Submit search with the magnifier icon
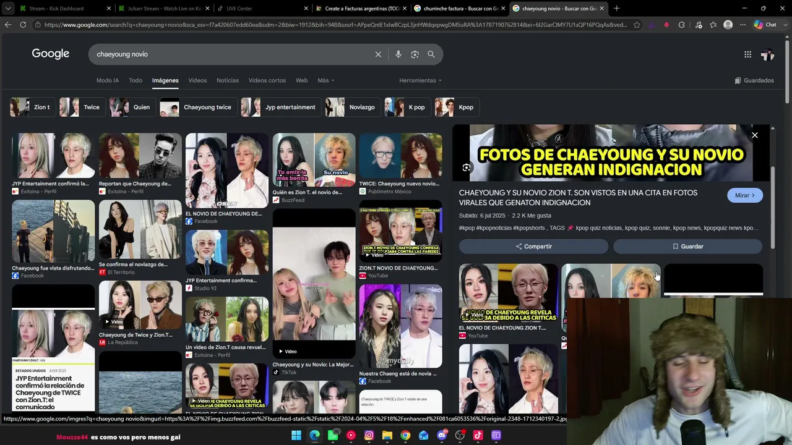This screenshot has height=445, width=792. [x=431, y=54]
